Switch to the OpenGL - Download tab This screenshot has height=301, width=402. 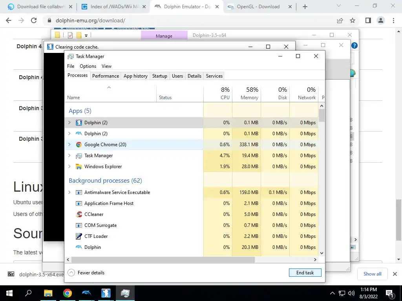259,7
